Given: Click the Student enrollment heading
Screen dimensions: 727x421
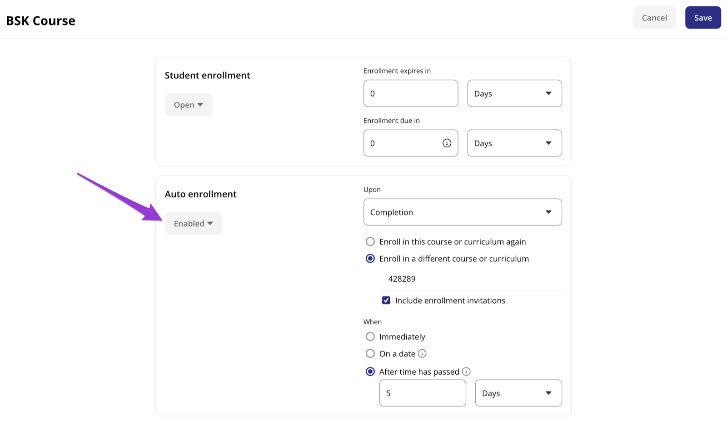Looking at the screenshot, I should (x=207, y=75).
